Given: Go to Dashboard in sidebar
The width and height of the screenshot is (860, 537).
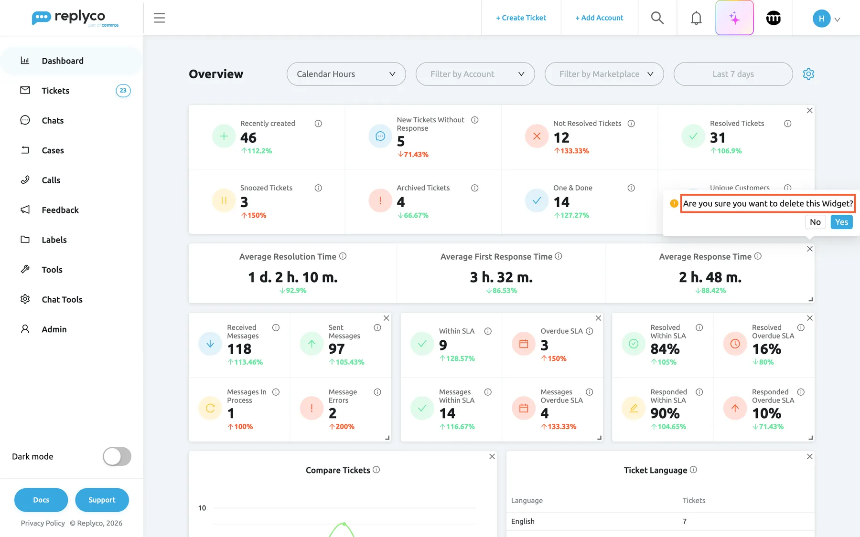Looking at the screenshot, I should point(72,61).
